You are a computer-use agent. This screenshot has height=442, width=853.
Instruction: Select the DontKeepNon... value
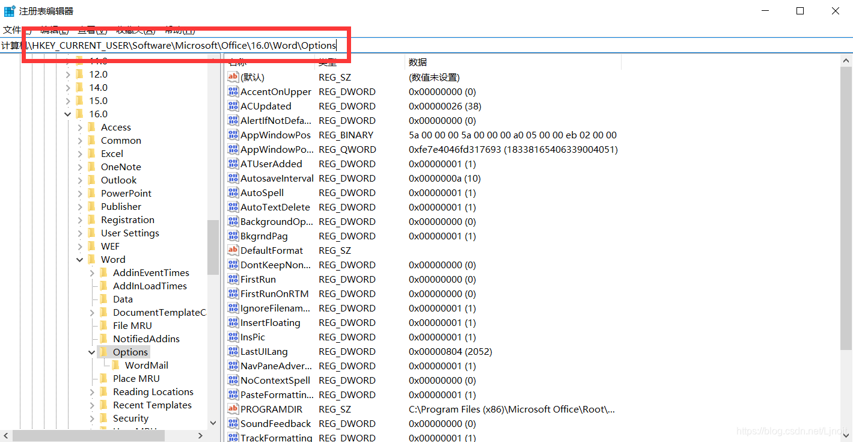tap(275, 265)
